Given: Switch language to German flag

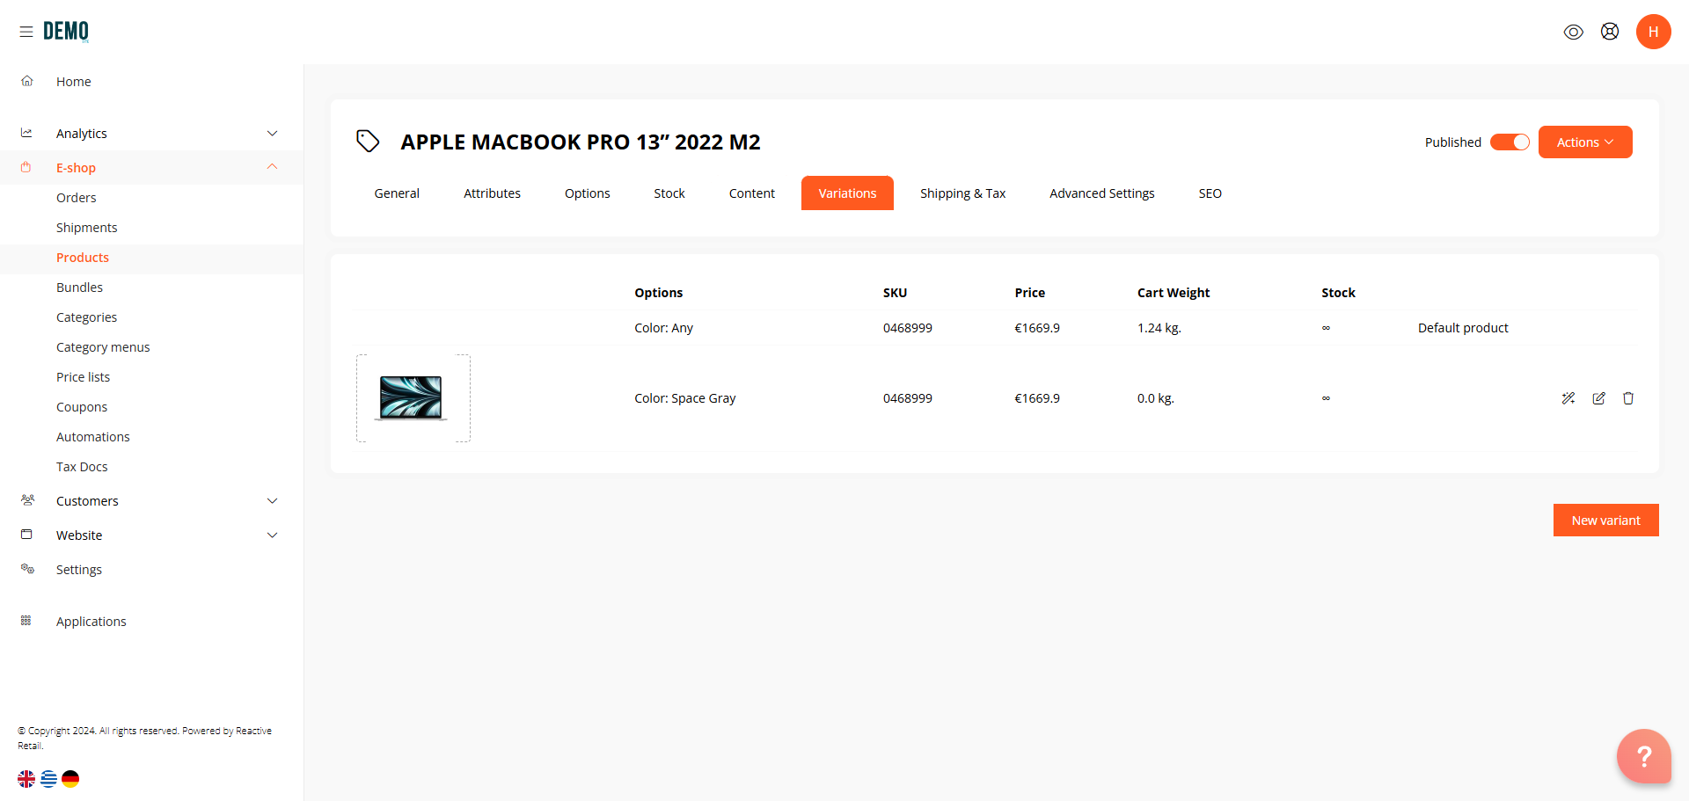Looking at the screenshot, I should click(x=70, y=778).
